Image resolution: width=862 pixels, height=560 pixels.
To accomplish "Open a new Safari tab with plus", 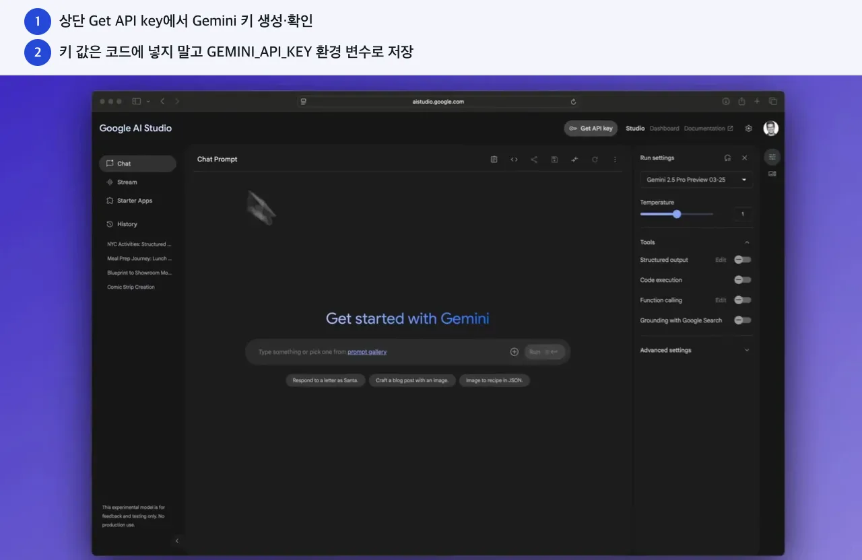I will (x=757, y=102).
